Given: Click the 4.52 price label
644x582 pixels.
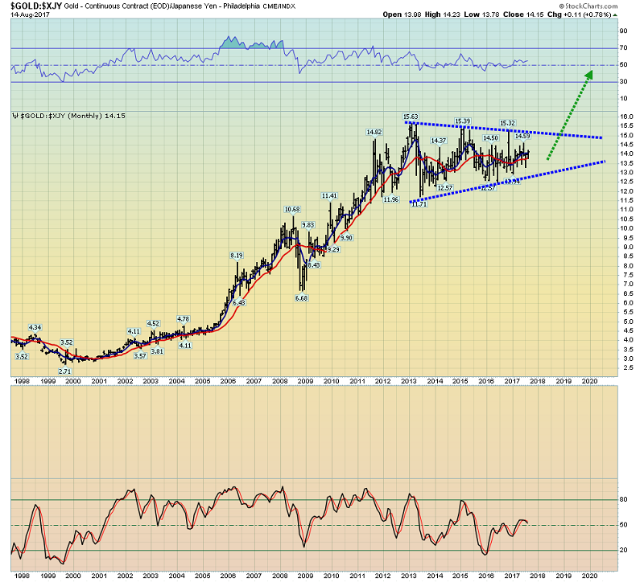Looking at the screenshot, I should [x=153, y=324].
